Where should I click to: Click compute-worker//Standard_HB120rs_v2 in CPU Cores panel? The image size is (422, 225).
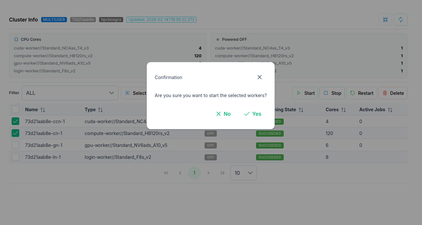(x=53, y=56)
